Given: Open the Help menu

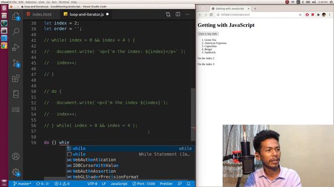Looking at the screenshot, I should point(74,2).
